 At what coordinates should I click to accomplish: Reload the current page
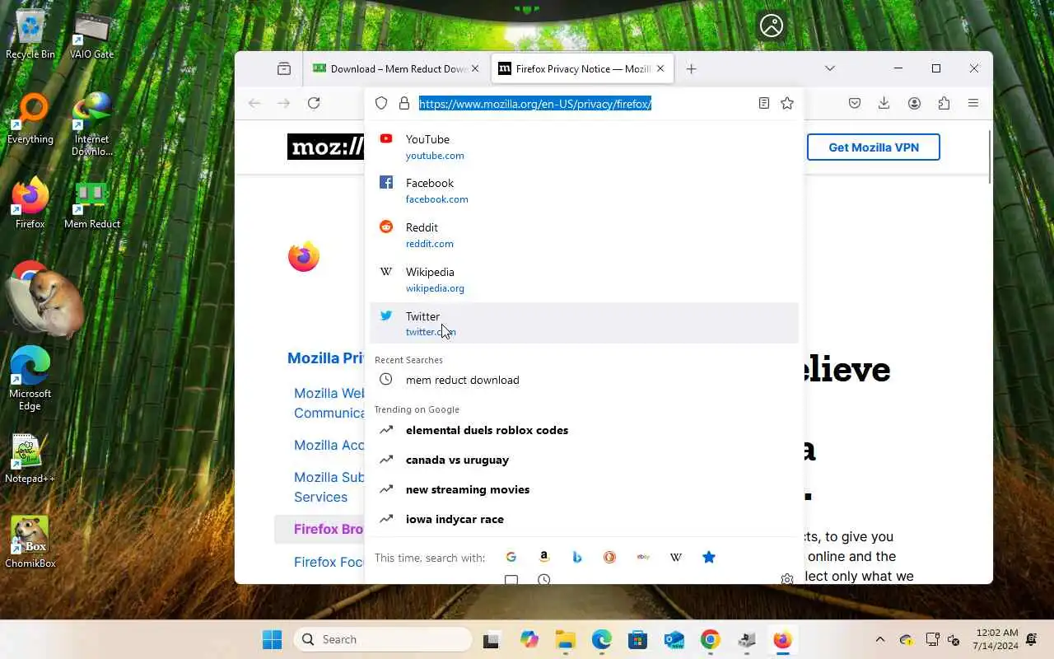pyautogui.click(x=314, y=103)
